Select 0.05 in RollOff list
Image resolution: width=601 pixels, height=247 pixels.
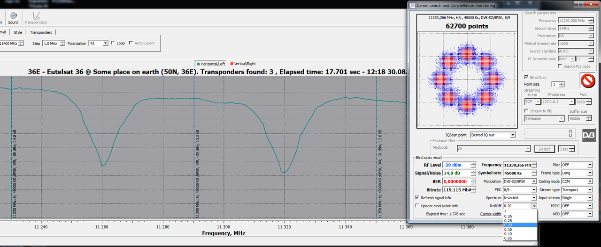[x=520, y=238]
